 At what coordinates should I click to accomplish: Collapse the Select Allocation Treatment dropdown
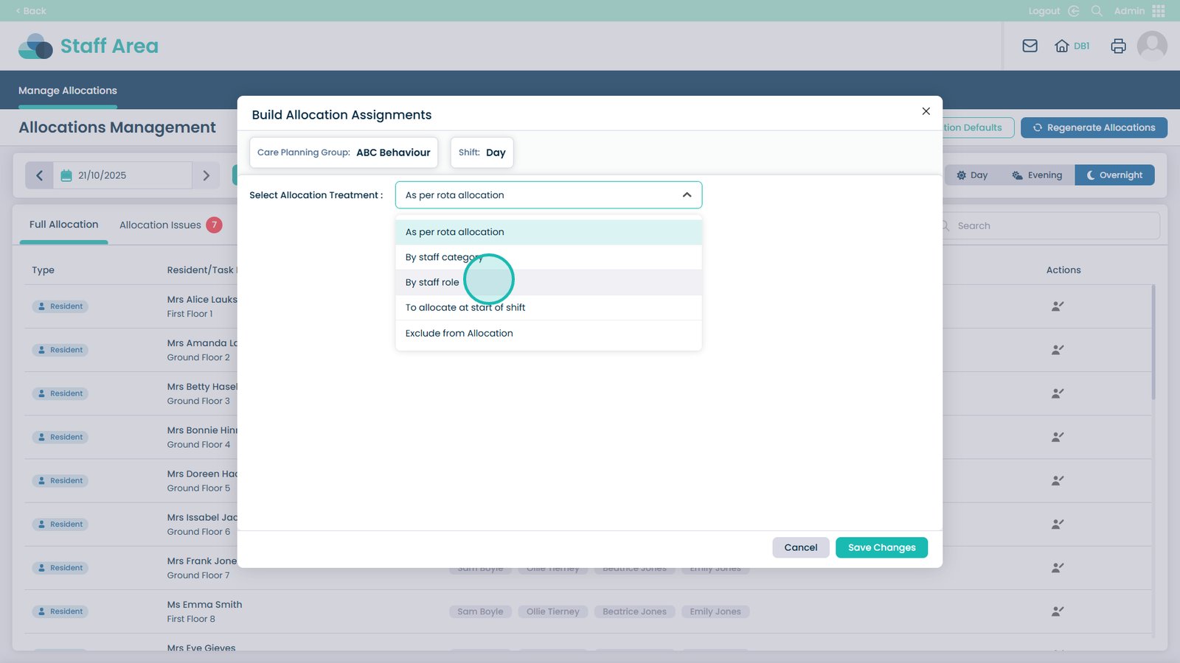tap(687, 195)
